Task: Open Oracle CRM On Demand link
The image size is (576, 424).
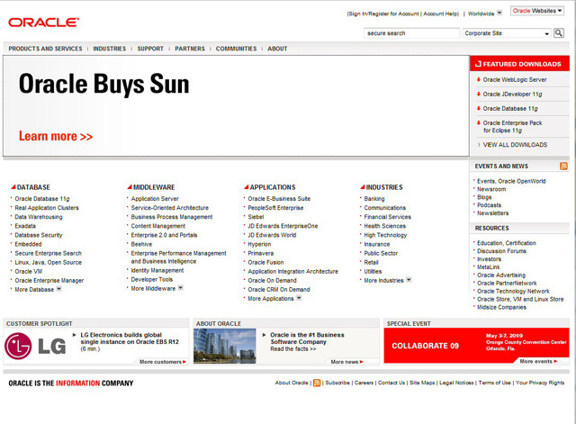Action: [279, 290]
